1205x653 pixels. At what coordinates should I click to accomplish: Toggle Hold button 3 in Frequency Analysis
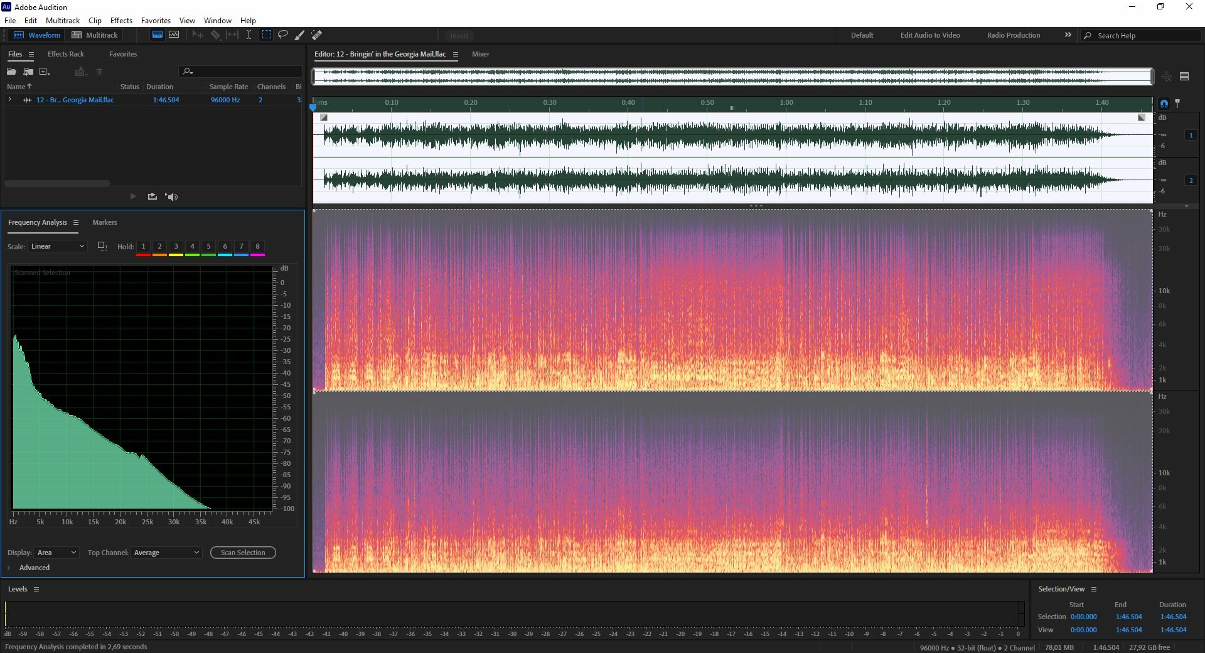(x=176, y=246)
